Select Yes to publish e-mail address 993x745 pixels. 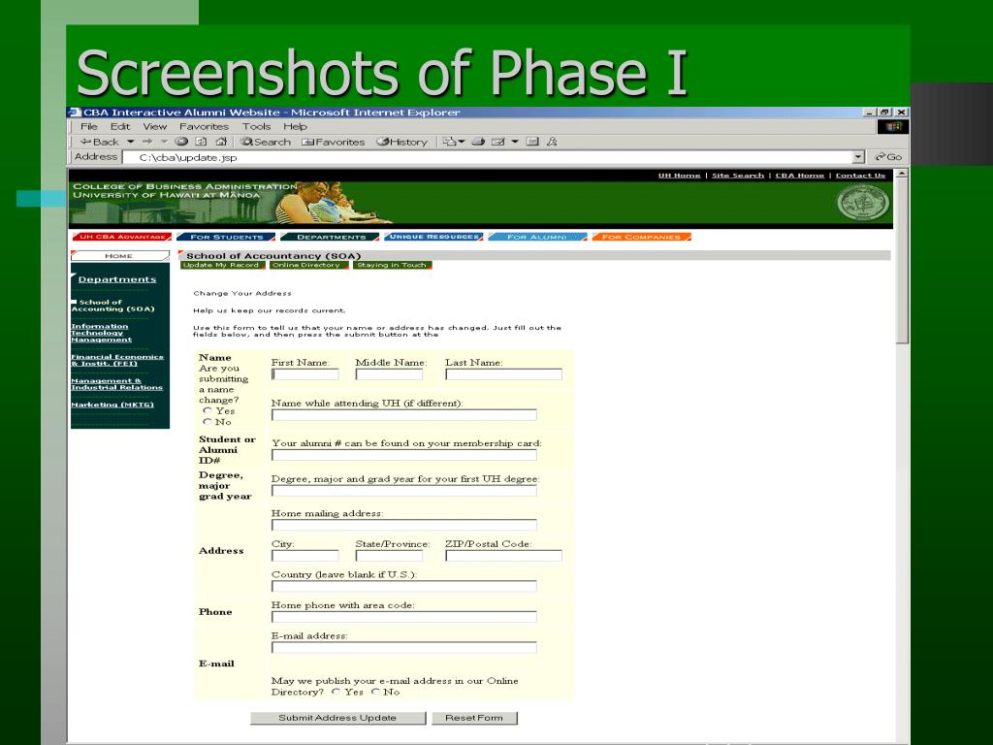pyautogui.click(x=336, y=692)
